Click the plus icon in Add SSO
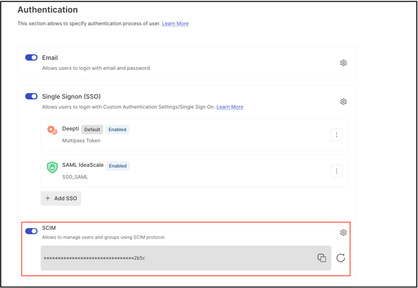 pos(47,198)
